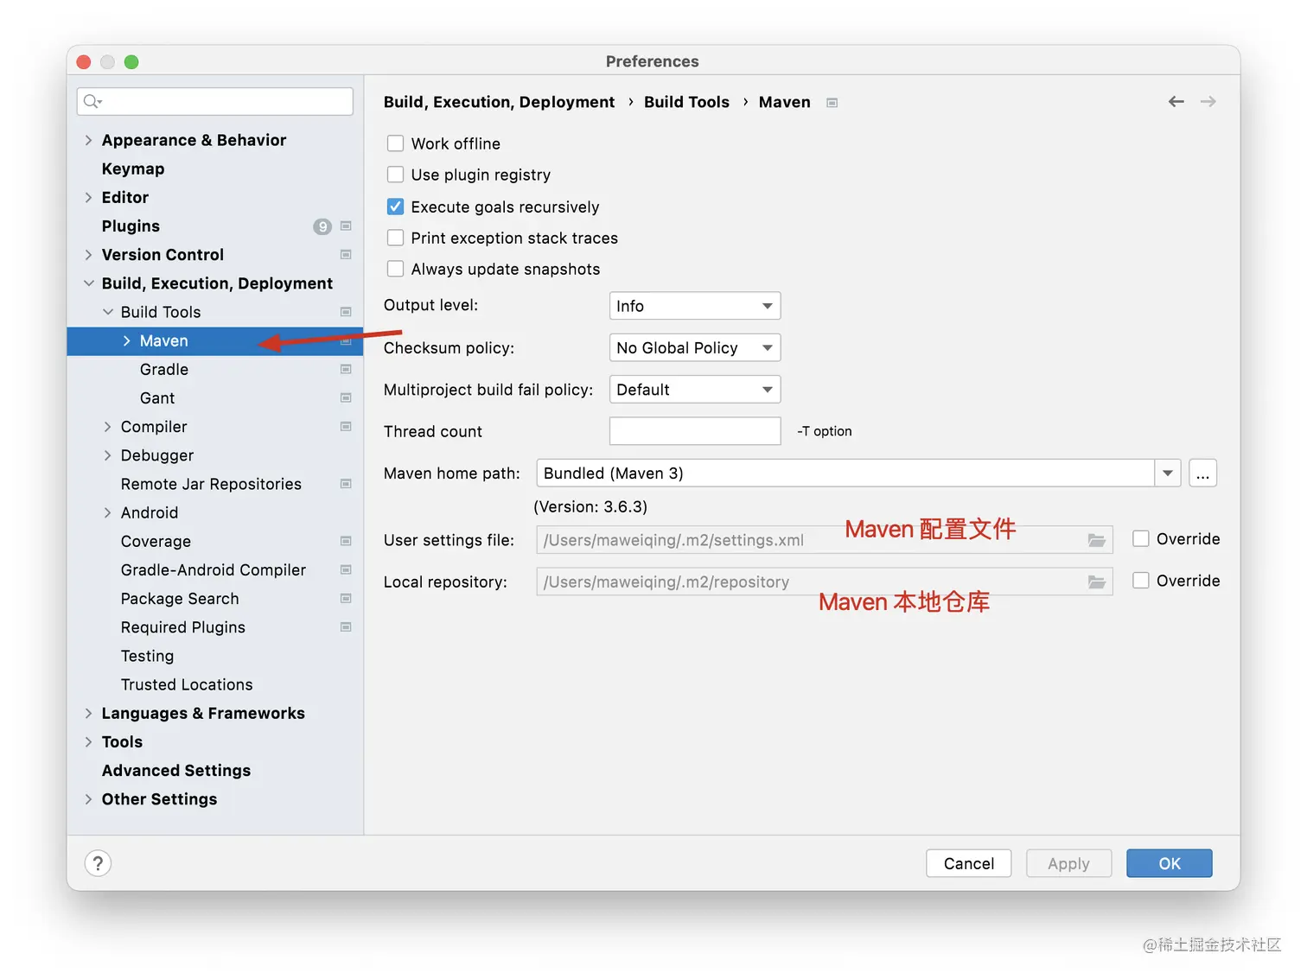The height and width of the screenshot is (979, 1307).
Task: Check the Use plugin registry option
Action: click(395, 175)
